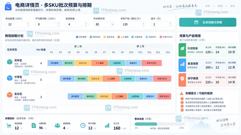Image resolution: width=241 pixels, height=135 pixels.
Task: Click the 保守情景 scenario card title
Action: tap(193, 78)
